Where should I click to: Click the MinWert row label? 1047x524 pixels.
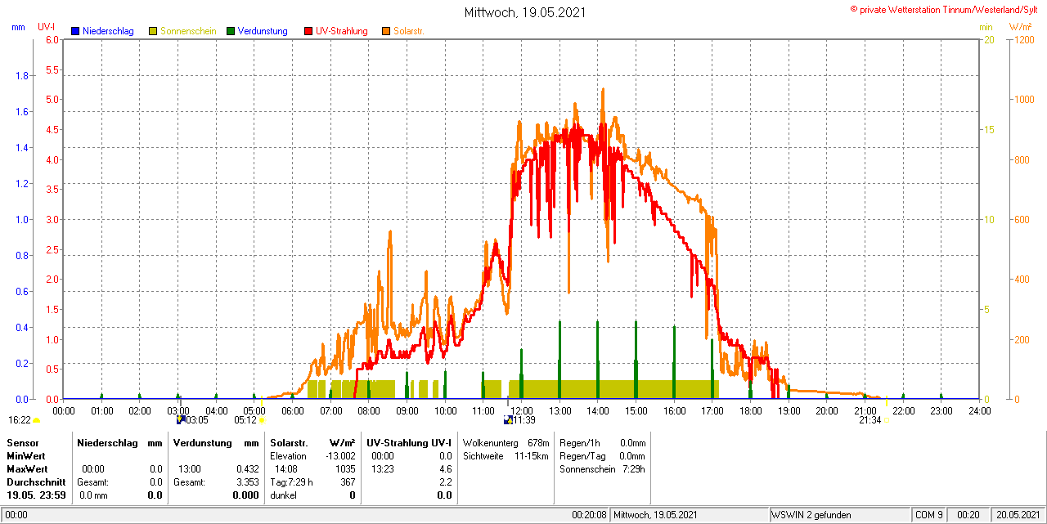[x=26, y=455]
